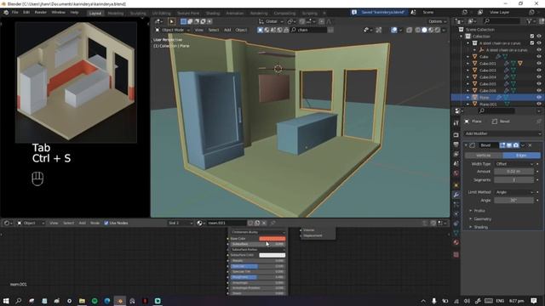545x306 pixels.
Task: Open the Object Mode dropdown
Action: click(172, 31)
